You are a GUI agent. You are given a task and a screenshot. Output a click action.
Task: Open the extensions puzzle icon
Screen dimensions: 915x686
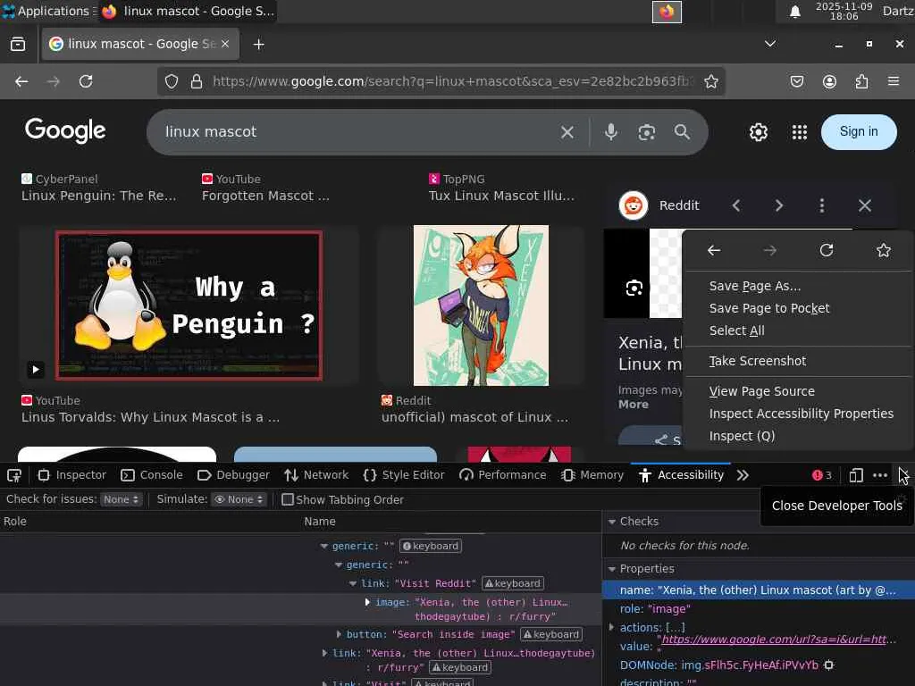pos(861,81)
